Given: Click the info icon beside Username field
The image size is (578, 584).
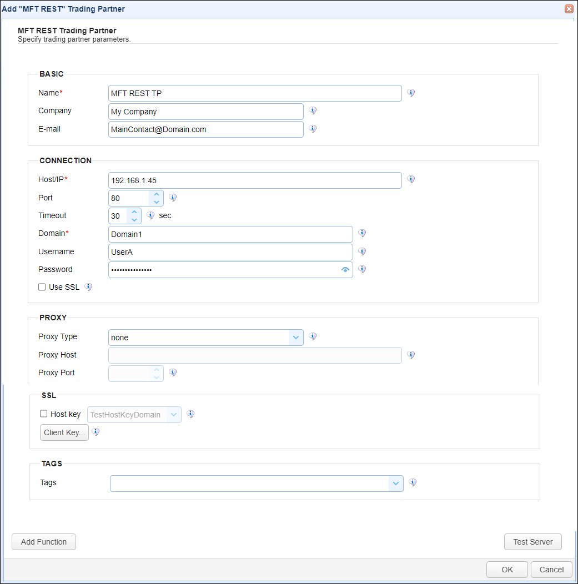Looking at the screenshot, I should [362, 251].
